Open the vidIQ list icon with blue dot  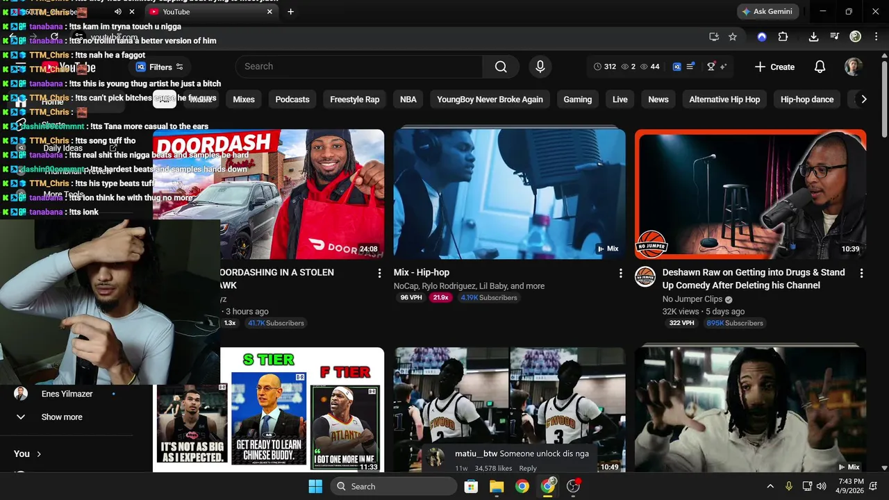click(691, 67)
